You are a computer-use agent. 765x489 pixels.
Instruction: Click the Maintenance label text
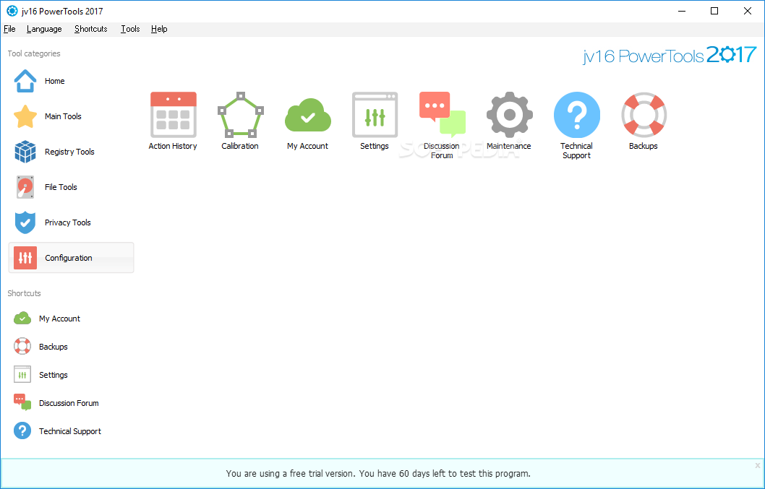509,146
